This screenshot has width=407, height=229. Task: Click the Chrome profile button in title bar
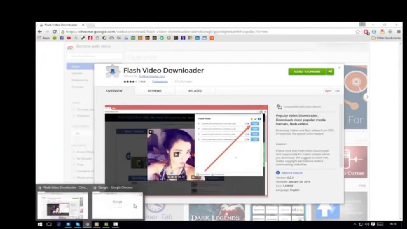click(x=362, y=24)
